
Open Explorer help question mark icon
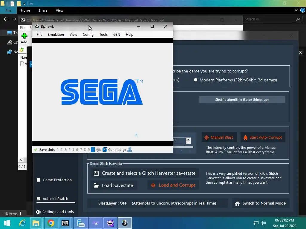click(302, 10)
